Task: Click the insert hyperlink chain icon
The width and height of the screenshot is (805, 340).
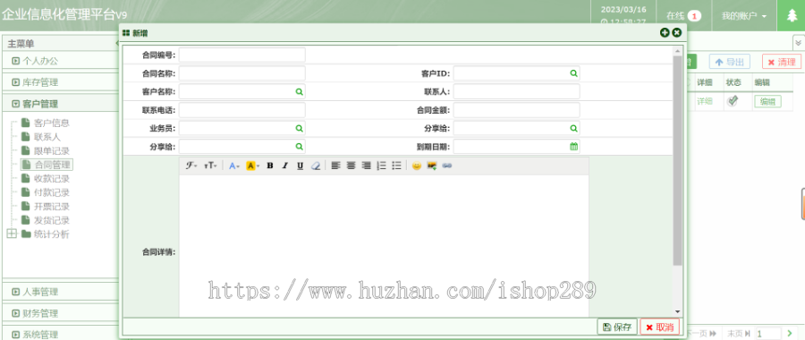Action: (x=447, y=166)
